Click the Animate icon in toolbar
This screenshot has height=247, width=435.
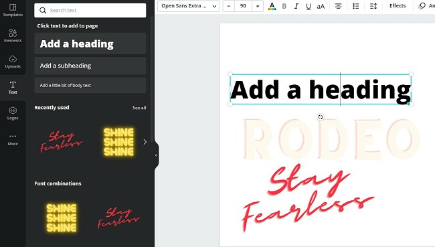(422, 6)
